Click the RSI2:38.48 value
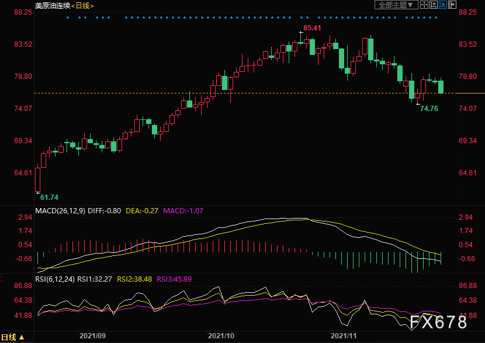 click(x=134, y=279)
